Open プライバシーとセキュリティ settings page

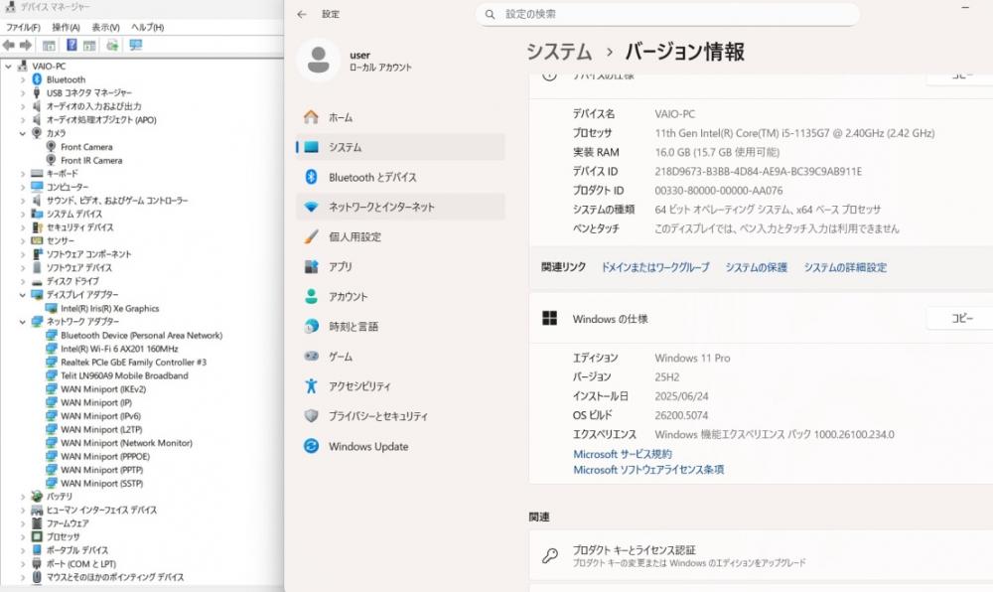[400, 416]
